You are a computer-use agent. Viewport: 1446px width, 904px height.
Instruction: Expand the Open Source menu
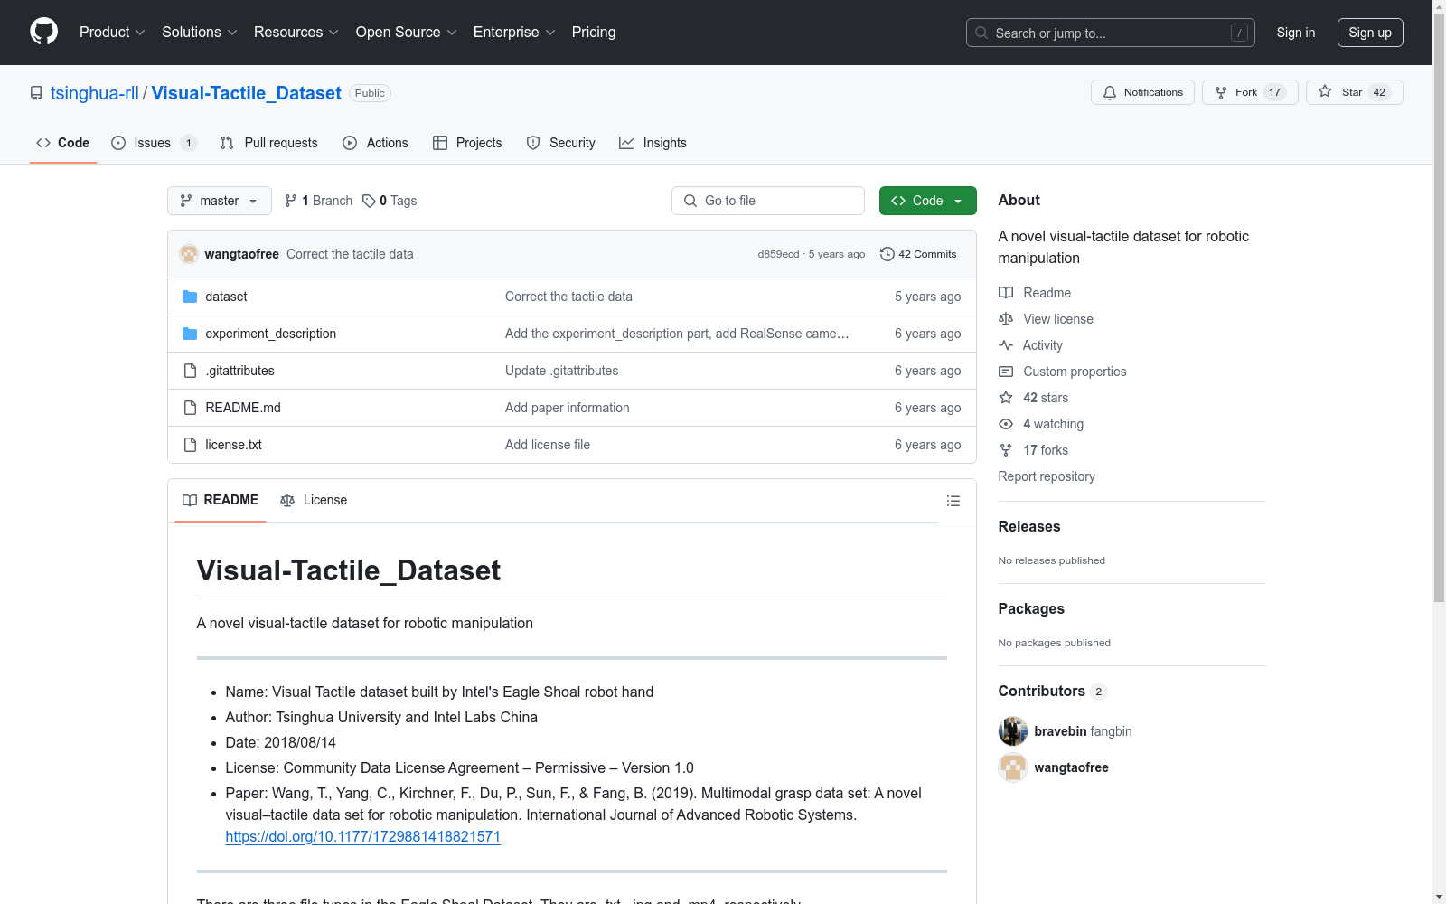click(x=407, y=33)
